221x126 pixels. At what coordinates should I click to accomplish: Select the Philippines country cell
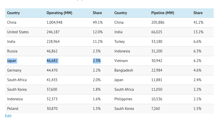pos(123,99)
